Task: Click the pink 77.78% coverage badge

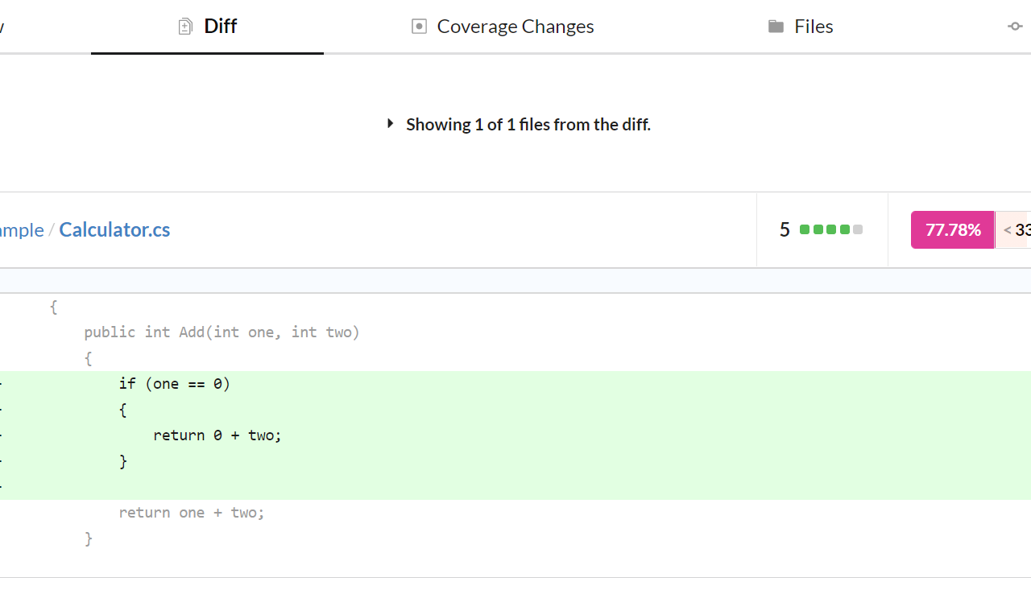Action: click(x=953, y=229)
